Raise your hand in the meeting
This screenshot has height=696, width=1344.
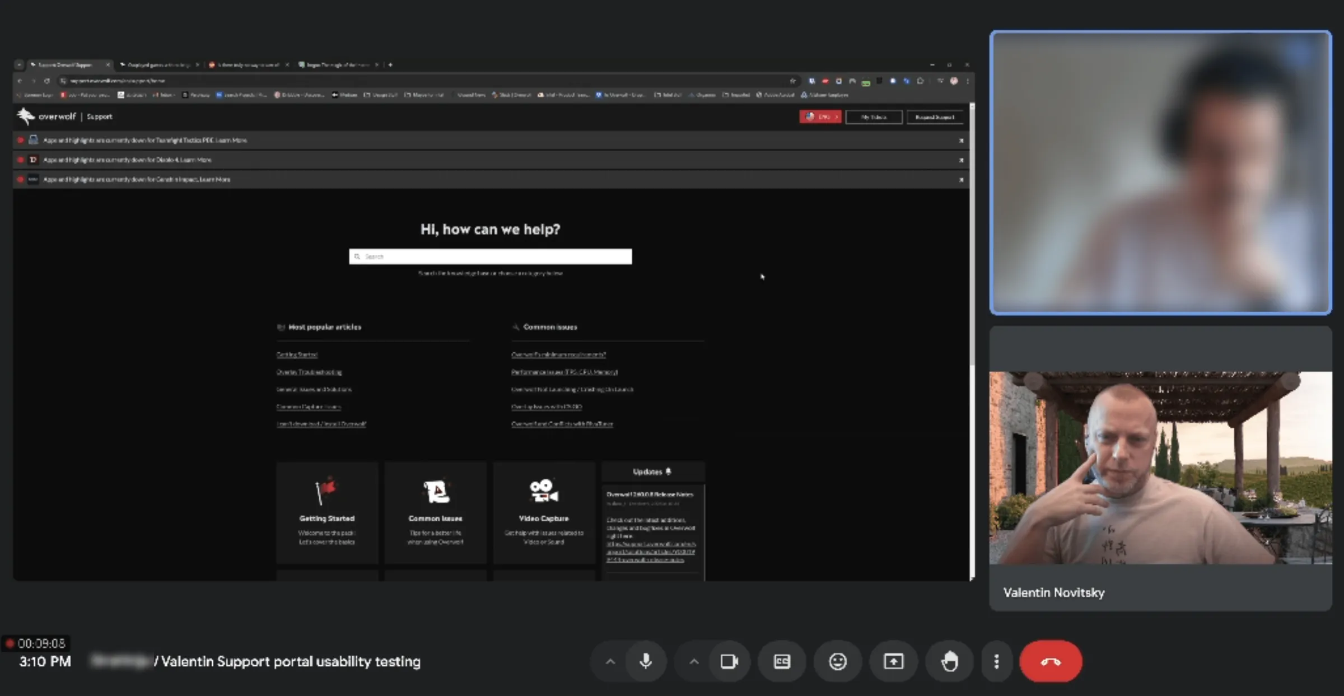click(949, 661)
